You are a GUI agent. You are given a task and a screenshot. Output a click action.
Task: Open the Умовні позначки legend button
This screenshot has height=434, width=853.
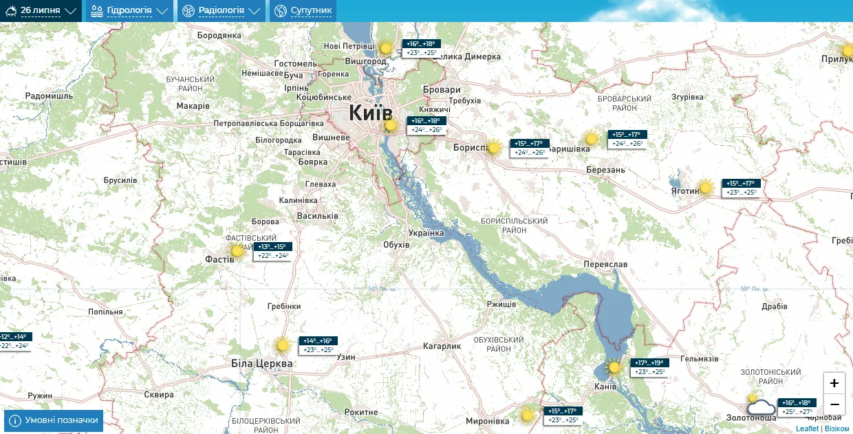tap(54, 420)
